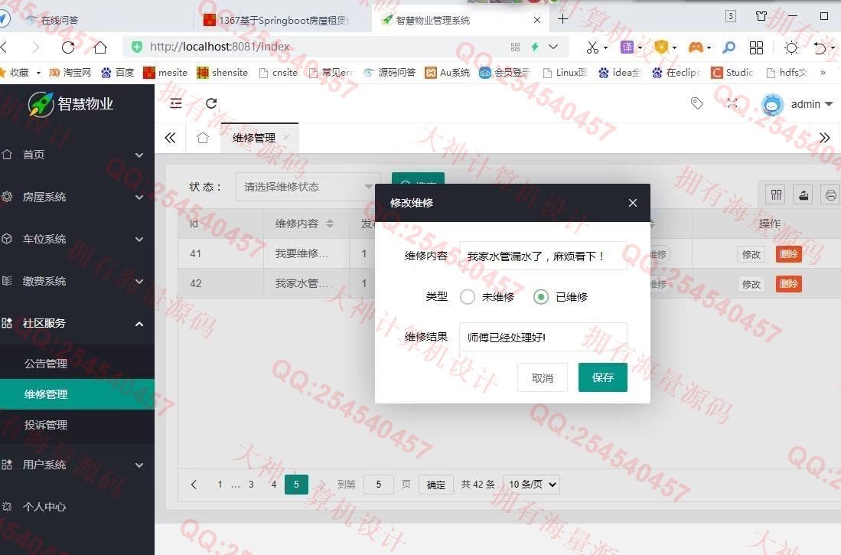This screenshot has width=841, height=555.
Task: Open a new browser tab
Action: coord(562,19)
